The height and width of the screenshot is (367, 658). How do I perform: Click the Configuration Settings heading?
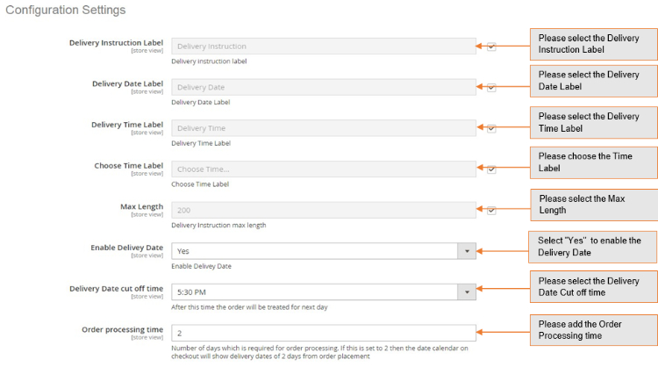click(66, 11)
